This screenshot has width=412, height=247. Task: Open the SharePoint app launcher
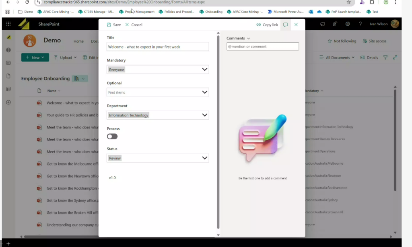[8, 24]
